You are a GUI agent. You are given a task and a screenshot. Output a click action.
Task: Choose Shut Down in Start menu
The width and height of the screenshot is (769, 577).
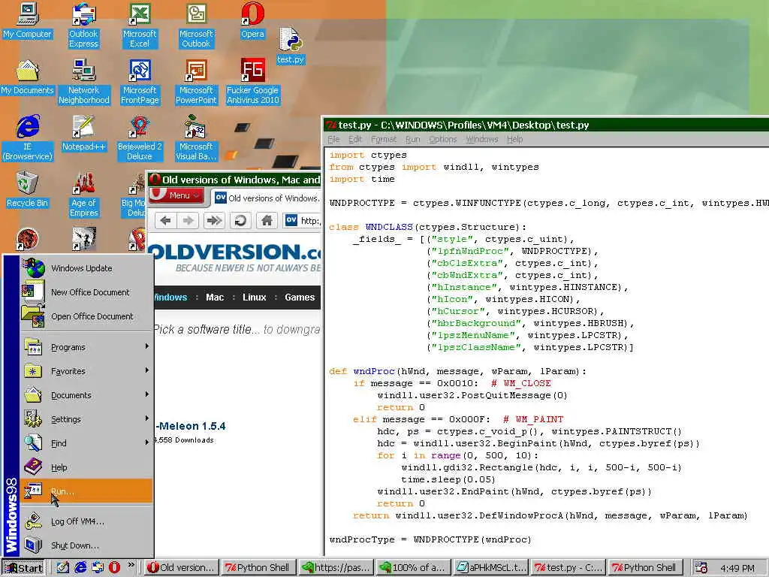point(86,545)
